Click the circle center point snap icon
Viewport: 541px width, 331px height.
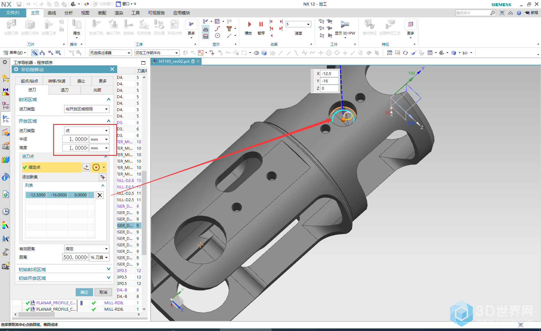tap(96, 167)
